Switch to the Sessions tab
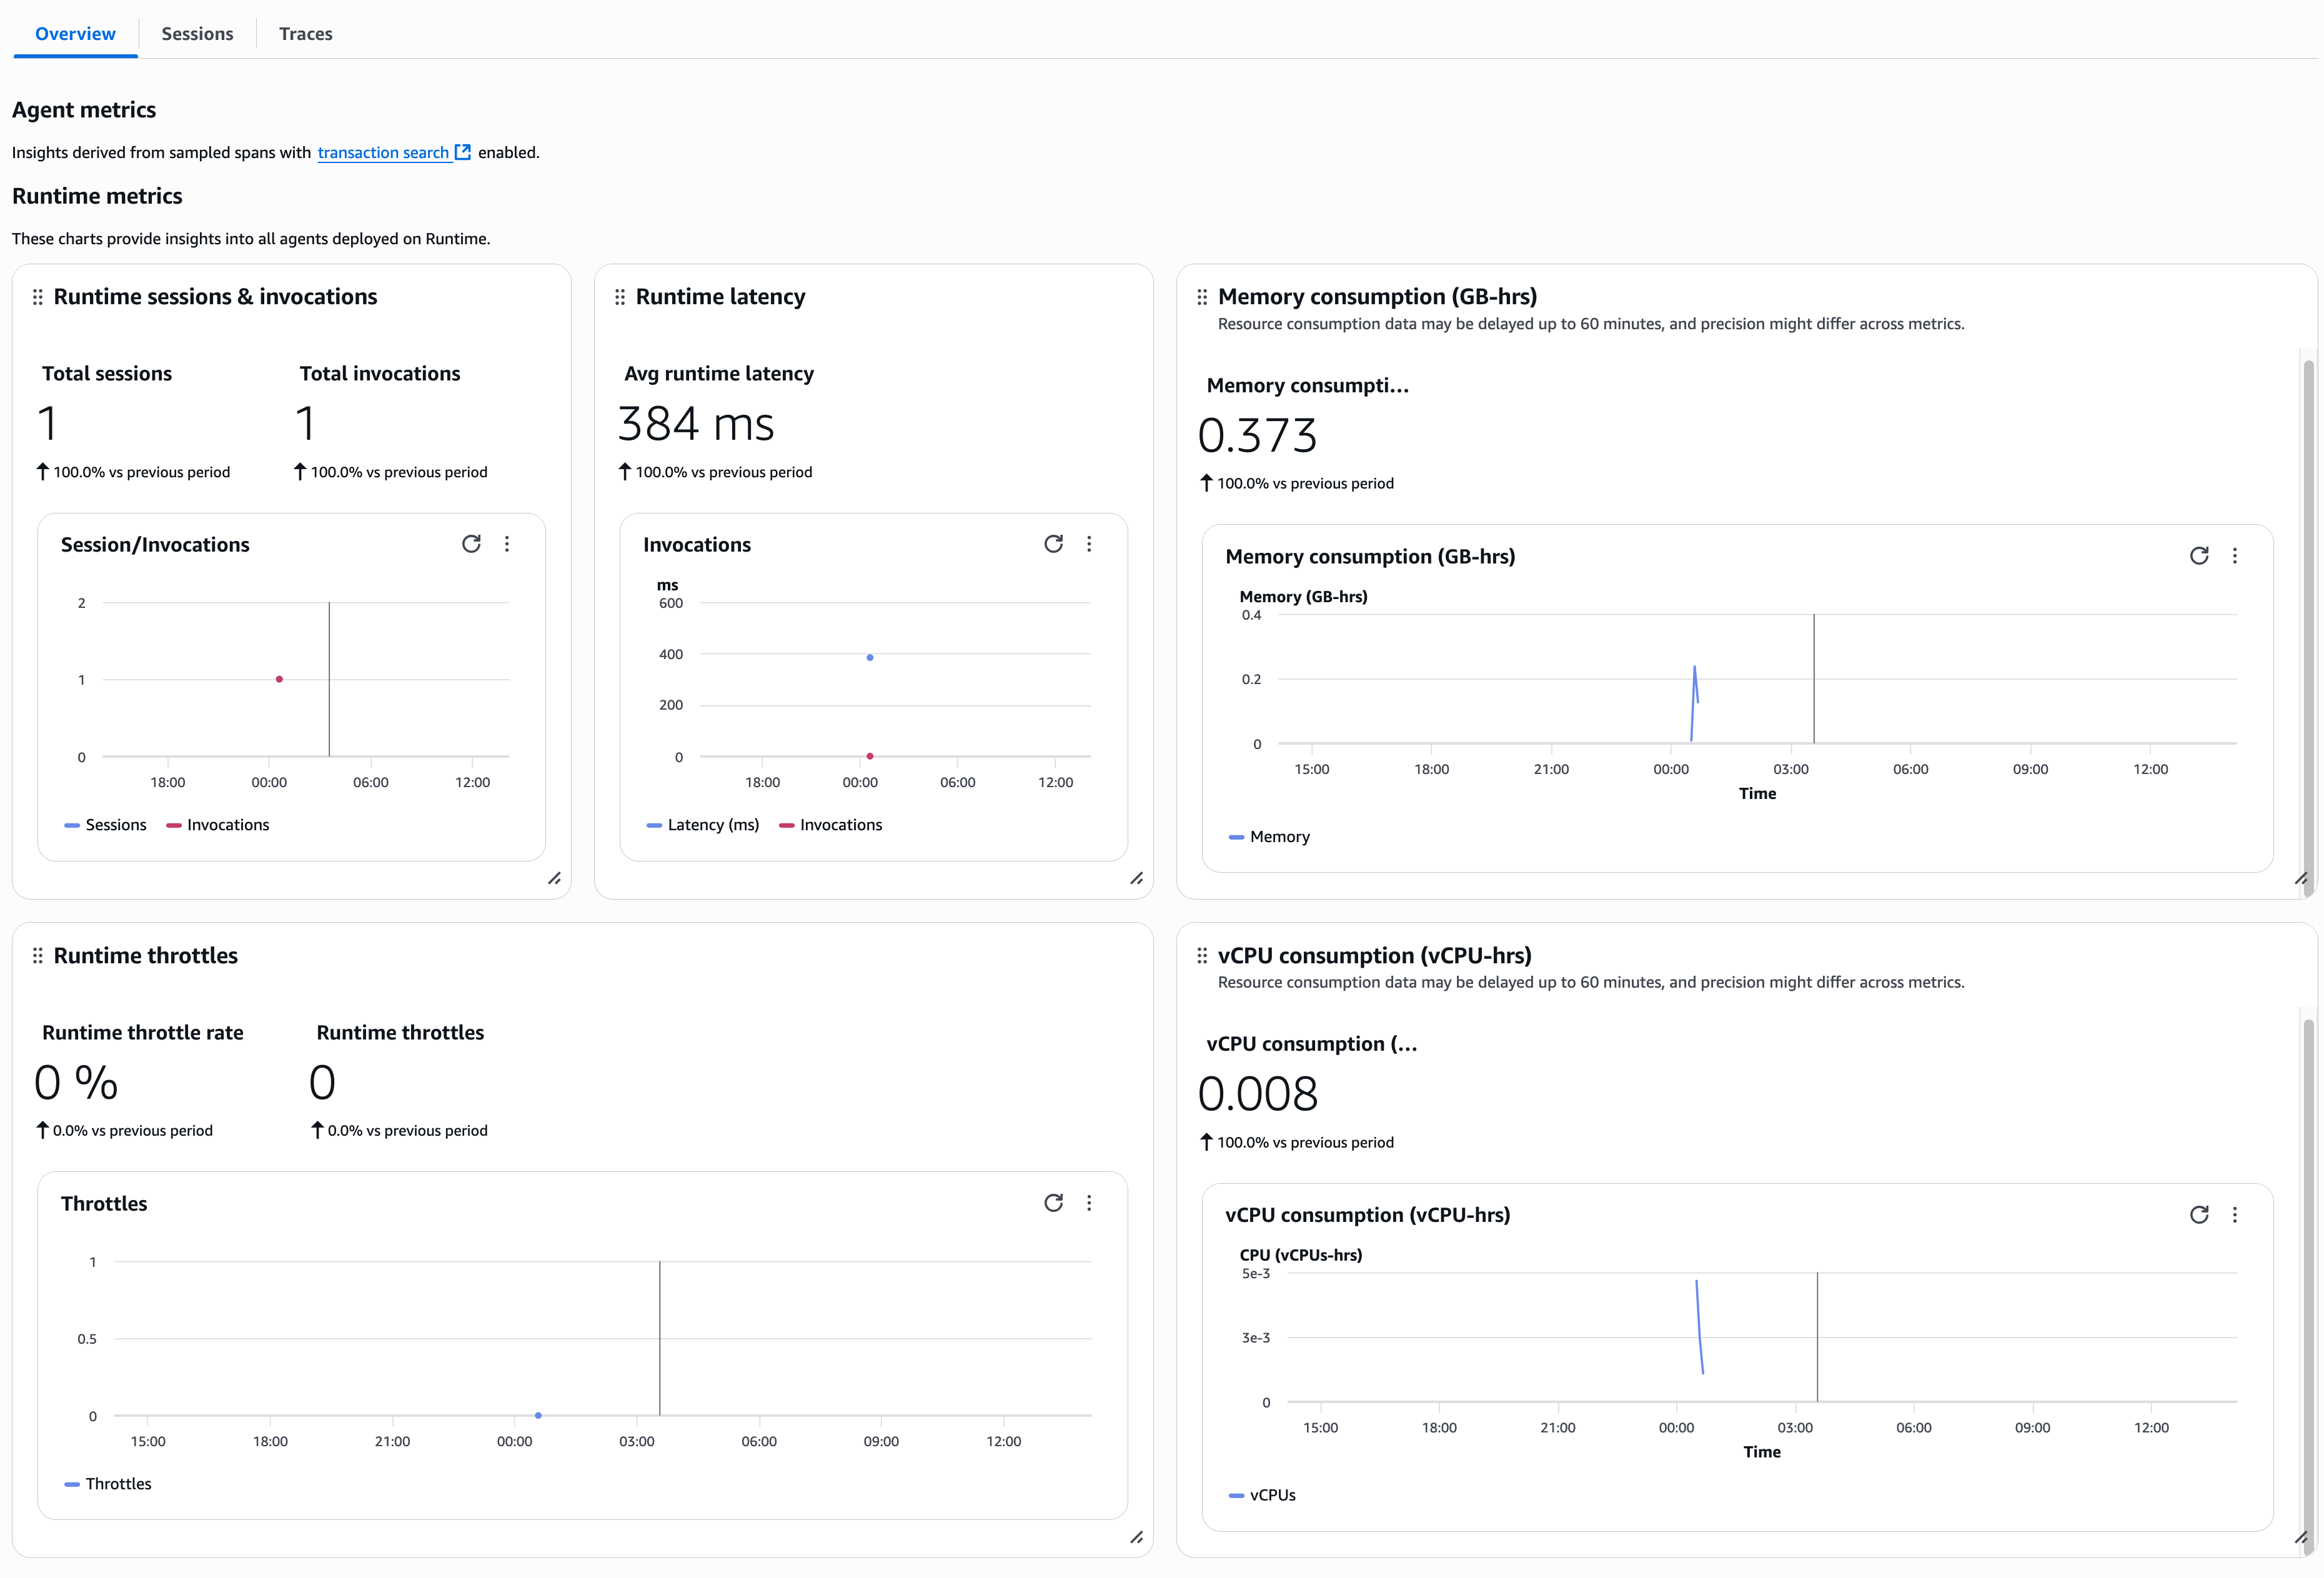This screenshot has width=2324, height=1578. tap(197, 34)
